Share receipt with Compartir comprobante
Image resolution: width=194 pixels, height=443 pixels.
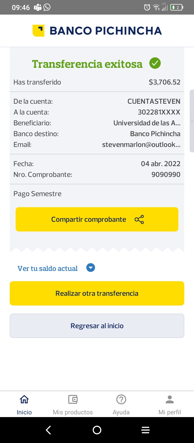[89, 219]
